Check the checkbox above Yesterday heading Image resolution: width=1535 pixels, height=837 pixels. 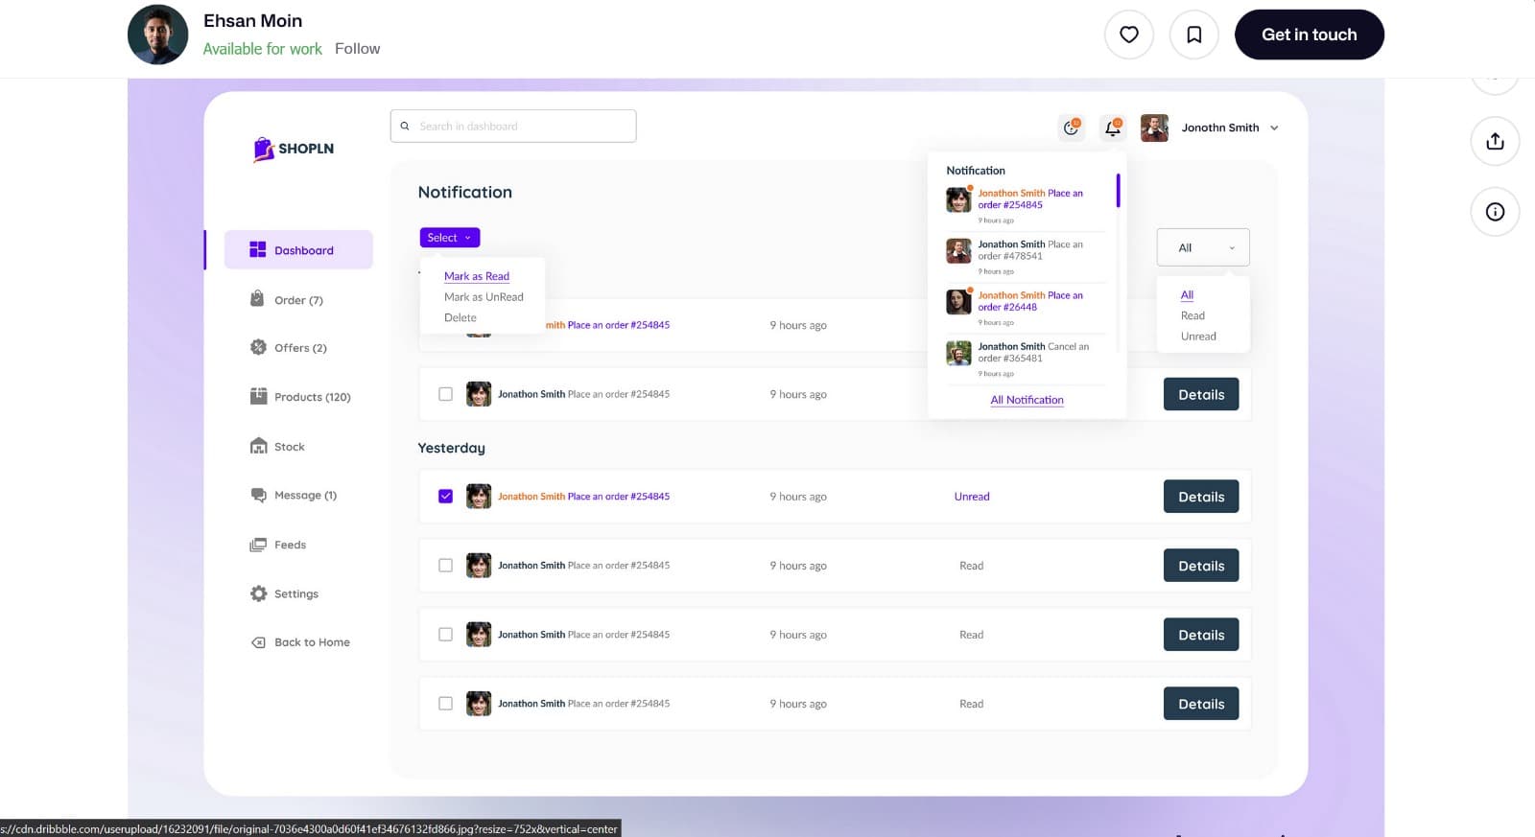click(445, 393)
